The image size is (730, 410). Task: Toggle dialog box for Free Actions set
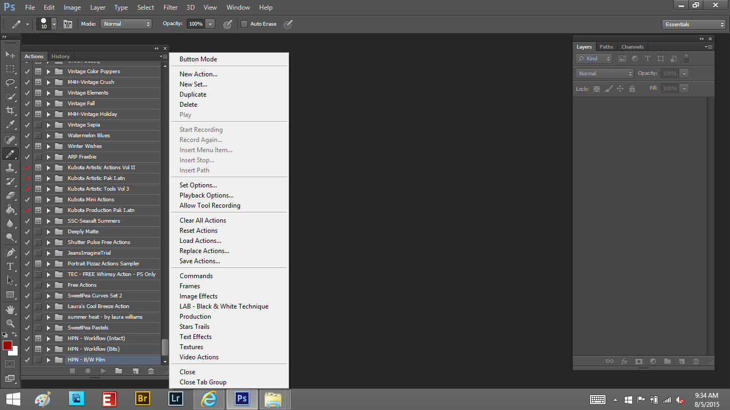(38, 285)
